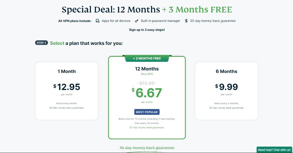Click Built-in password manager text
Image resolution: width=293 pixels, height=153 pixels.
click(x=161, y=21)
